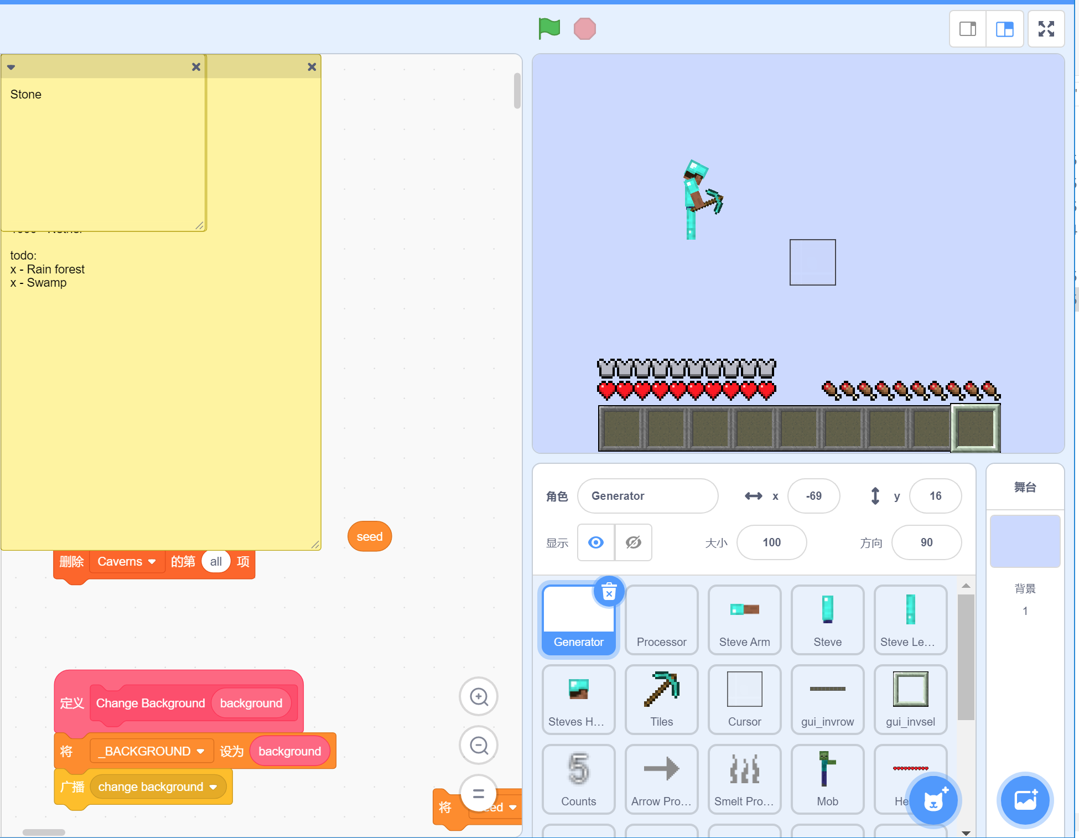Select the gui_invrow sprite

827,700
